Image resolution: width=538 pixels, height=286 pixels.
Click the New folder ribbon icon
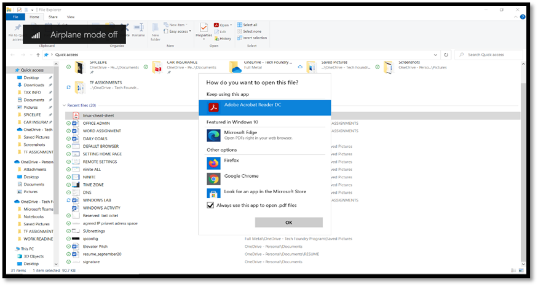[x=155, y=28]
